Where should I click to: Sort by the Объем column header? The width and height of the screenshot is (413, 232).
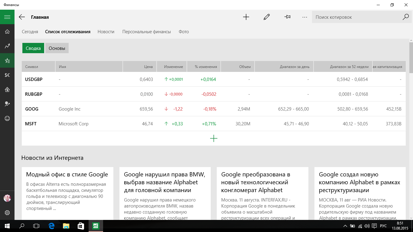point(238,67)
